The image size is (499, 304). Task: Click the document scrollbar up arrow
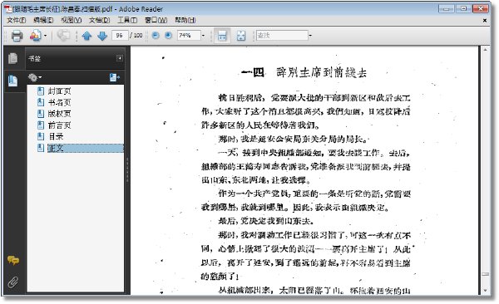click(x=486, y=50)
